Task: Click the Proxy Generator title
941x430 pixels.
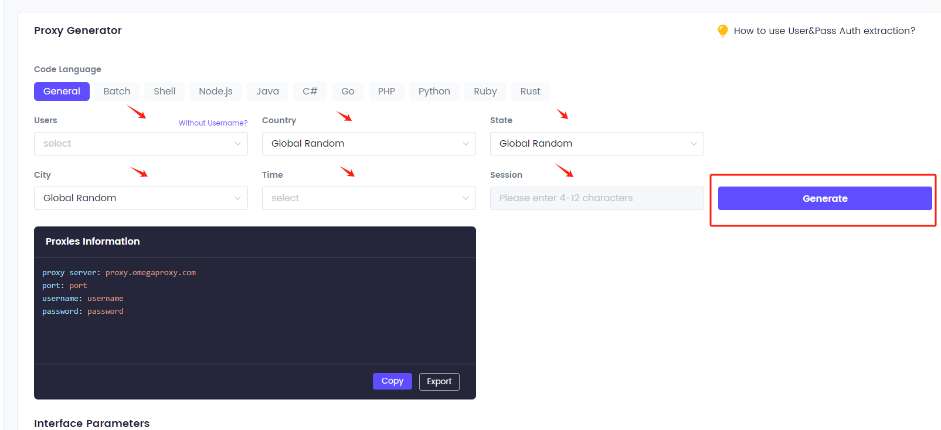Action: pyautogui.click(x=78, y=31)
